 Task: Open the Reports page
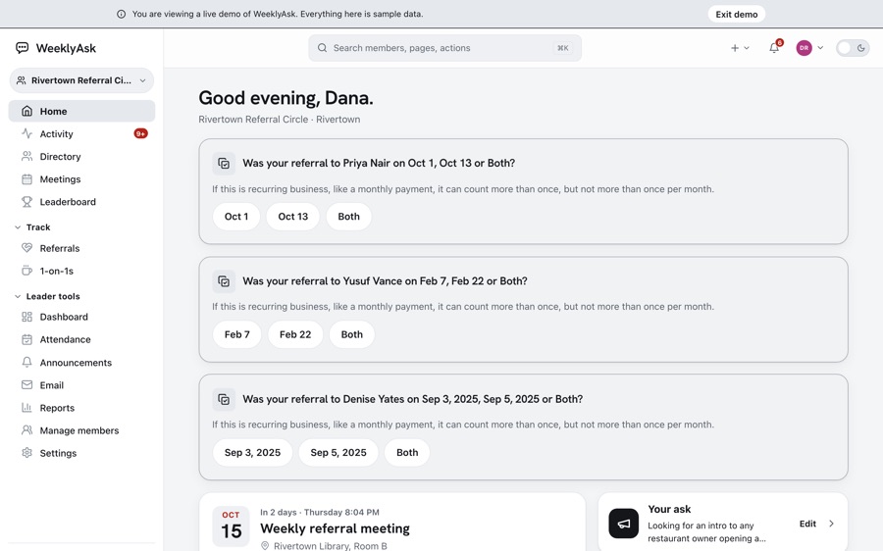coord(81,408)
